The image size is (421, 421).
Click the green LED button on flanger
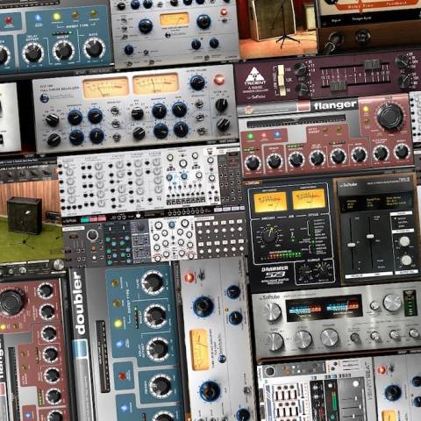(250, 136)
